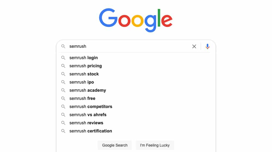This screenshot has width=272, height=152.
Task: Choose the semrush ipo suggestion
Action: tap(136, 82)
